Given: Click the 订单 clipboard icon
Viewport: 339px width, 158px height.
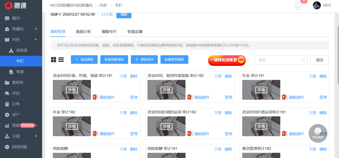Looking at the screenshot, I should [7, 104].
